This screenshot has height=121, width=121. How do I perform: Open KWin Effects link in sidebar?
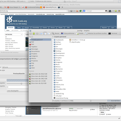coord(9,44)
